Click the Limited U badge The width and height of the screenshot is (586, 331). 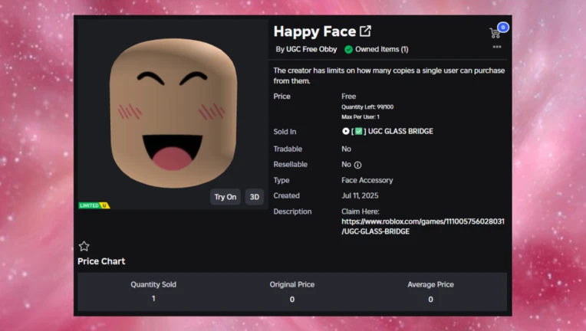click(94, 205)
